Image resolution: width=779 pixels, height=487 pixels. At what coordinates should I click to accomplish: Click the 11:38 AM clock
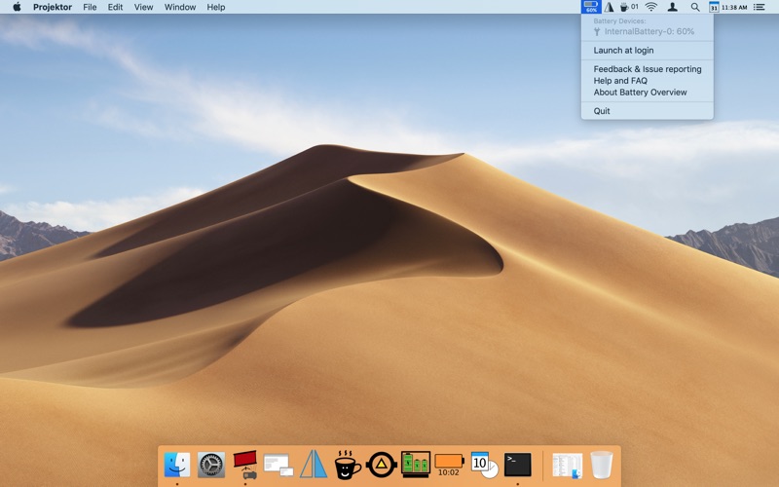tap(734, 7)
